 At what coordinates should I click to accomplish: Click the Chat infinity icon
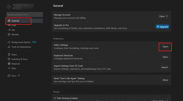[x=9, y=25]
